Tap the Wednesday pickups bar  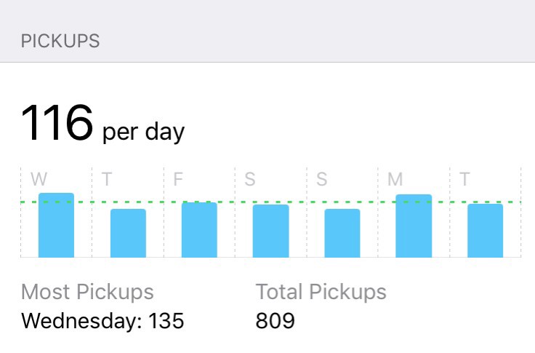pyautogui.click(x=56, y=226)
